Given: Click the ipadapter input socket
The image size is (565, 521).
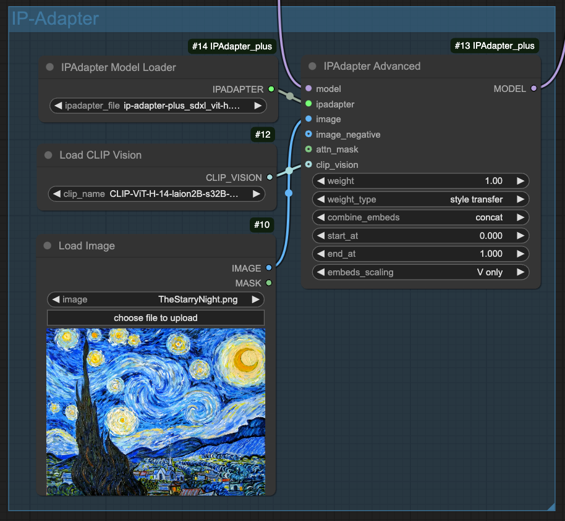Looking at the screenshot, I should (308, 104).
